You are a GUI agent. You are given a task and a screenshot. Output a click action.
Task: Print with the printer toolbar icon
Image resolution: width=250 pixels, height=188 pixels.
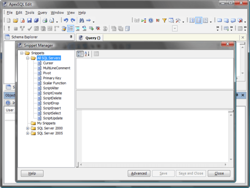(45, 20)
